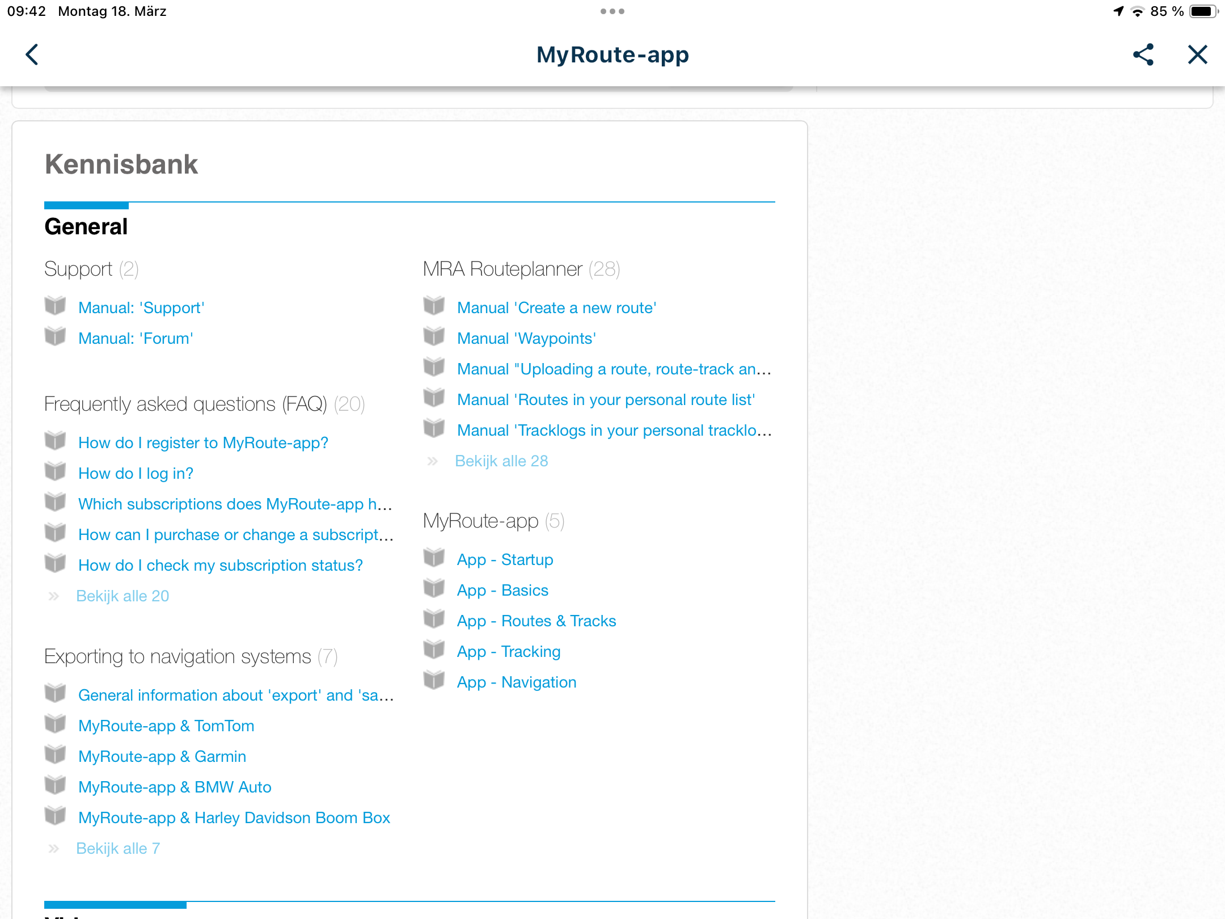Open How do I register to MyRoute-app?
The height and width of the screenshot is (919, 1225).
[203, 442]
